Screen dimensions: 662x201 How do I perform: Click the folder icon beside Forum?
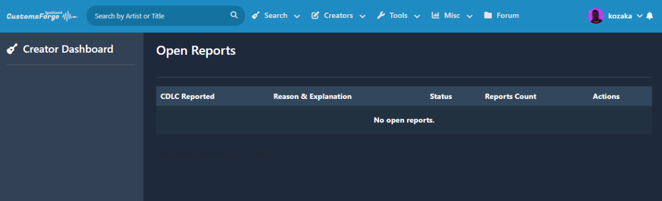coord(488,15)
